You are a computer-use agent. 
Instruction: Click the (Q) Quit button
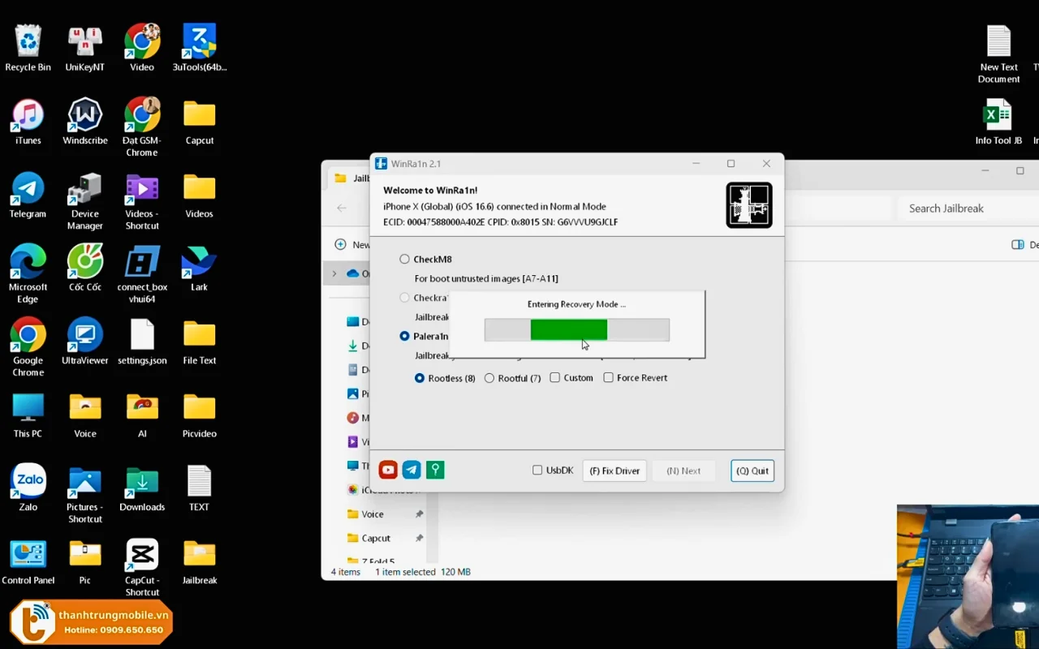point(752,471)
